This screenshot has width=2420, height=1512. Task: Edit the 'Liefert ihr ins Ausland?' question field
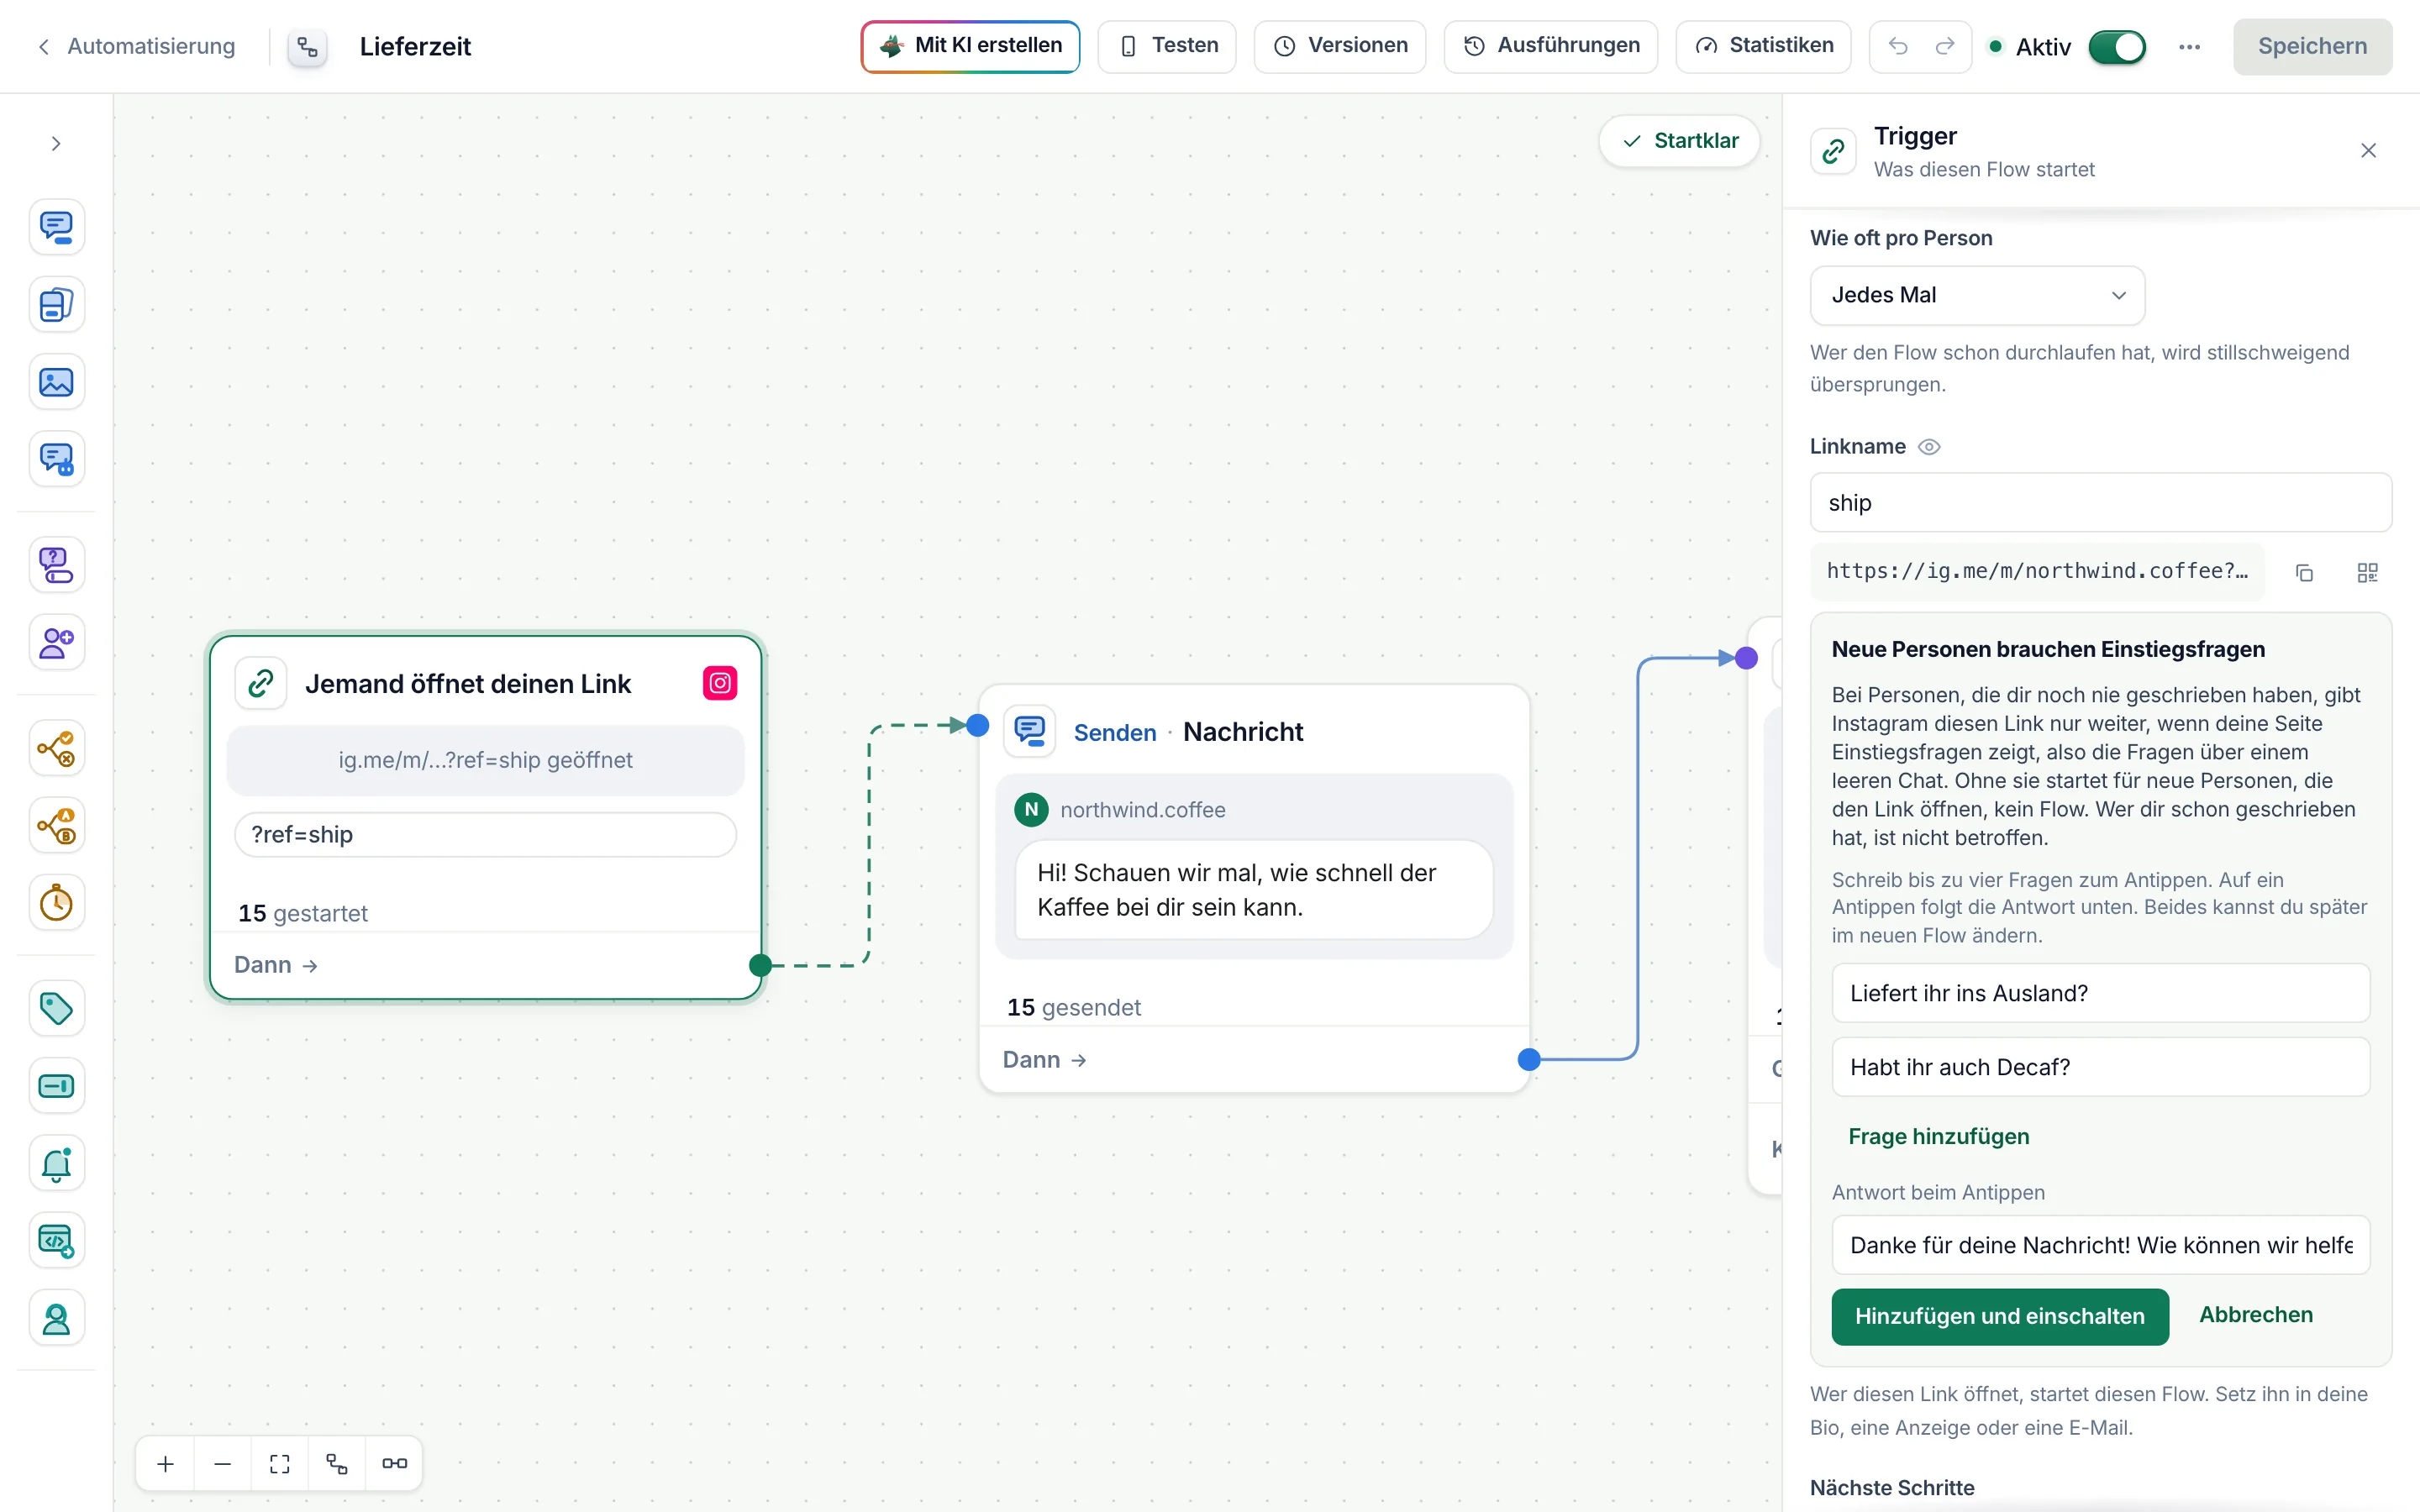pos(2100,993)
